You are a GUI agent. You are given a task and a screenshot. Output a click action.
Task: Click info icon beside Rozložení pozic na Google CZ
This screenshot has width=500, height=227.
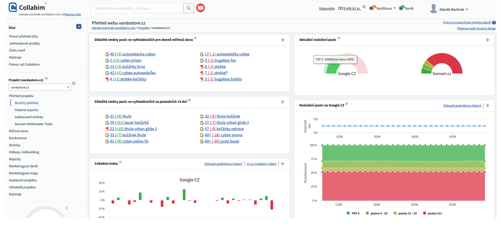point(346,104)
